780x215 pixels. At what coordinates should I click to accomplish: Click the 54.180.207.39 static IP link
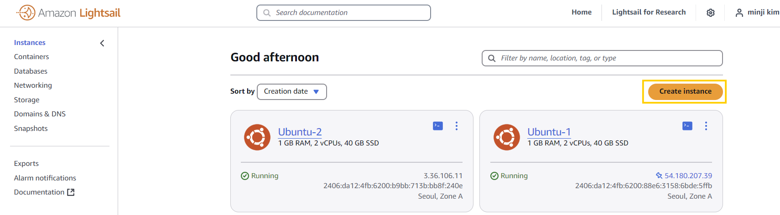[x=688, y=176]
